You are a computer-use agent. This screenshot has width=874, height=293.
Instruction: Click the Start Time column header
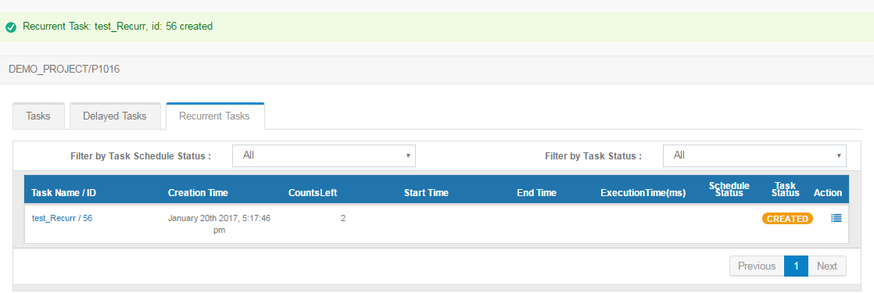426,193
